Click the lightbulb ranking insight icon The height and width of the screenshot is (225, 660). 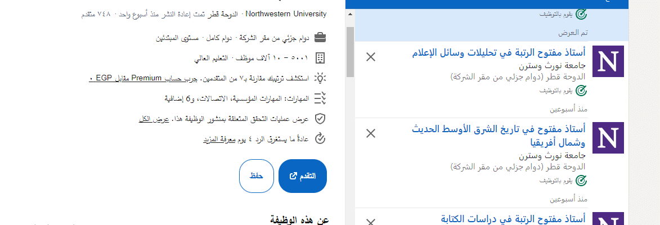pos(320,78)
